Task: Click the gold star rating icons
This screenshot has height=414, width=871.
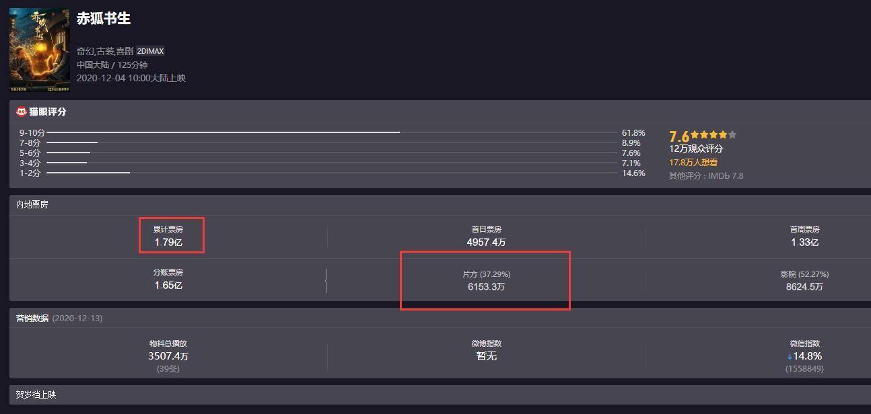Action: 713,135
